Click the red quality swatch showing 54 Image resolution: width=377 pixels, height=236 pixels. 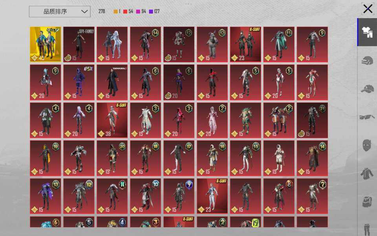(x=125, y=11)
